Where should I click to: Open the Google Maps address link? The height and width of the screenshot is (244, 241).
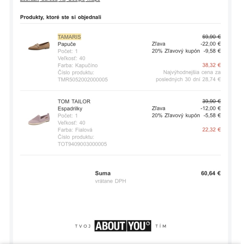point(60,1)
